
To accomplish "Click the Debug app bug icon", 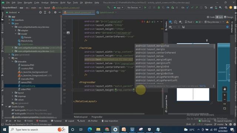I will click(159, 7).
